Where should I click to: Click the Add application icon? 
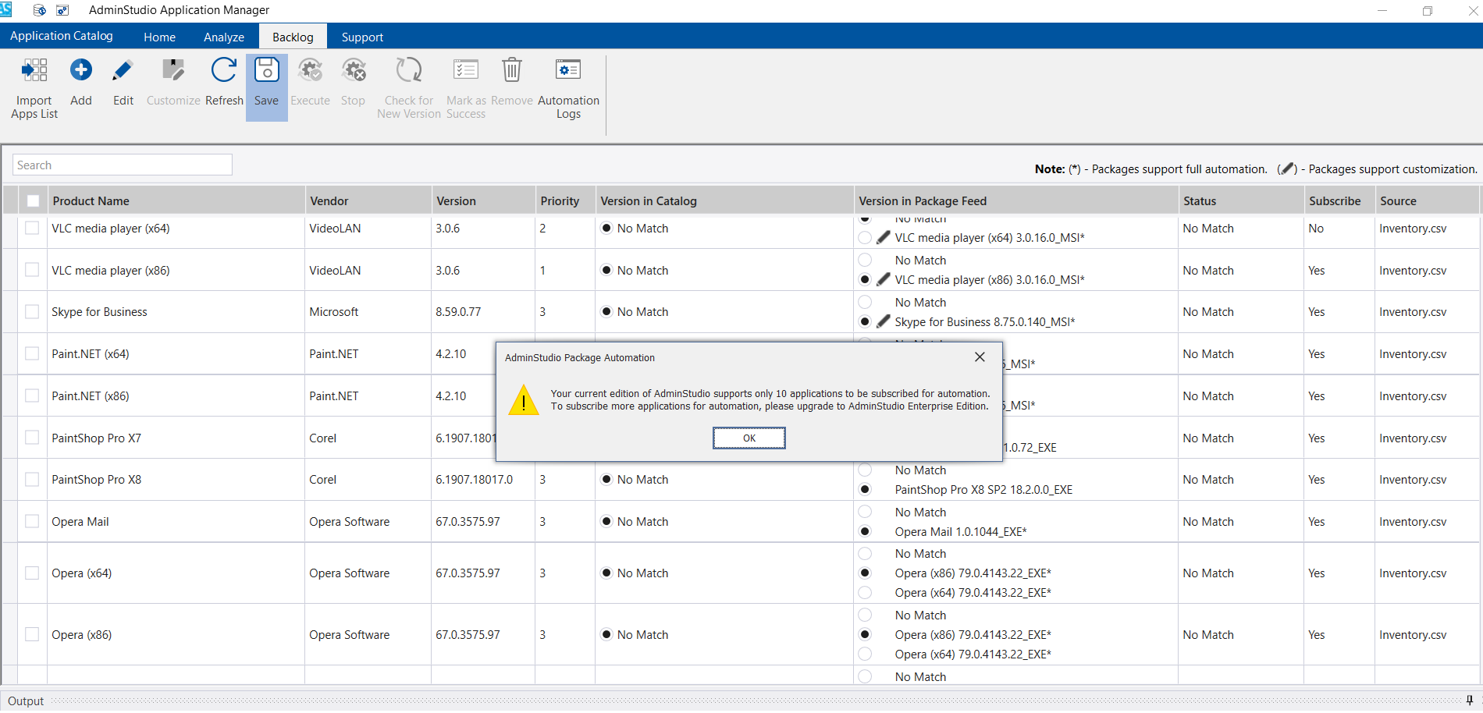tap(81, 70)
